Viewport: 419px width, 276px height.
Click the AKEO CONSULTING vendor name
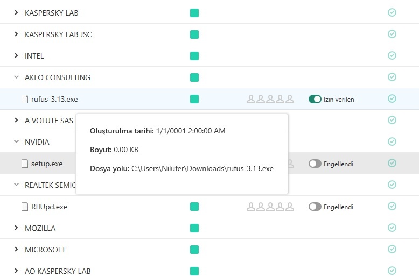coord(58,77)
